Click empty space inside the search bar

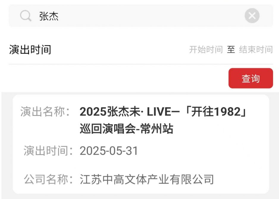click(151, 16)
